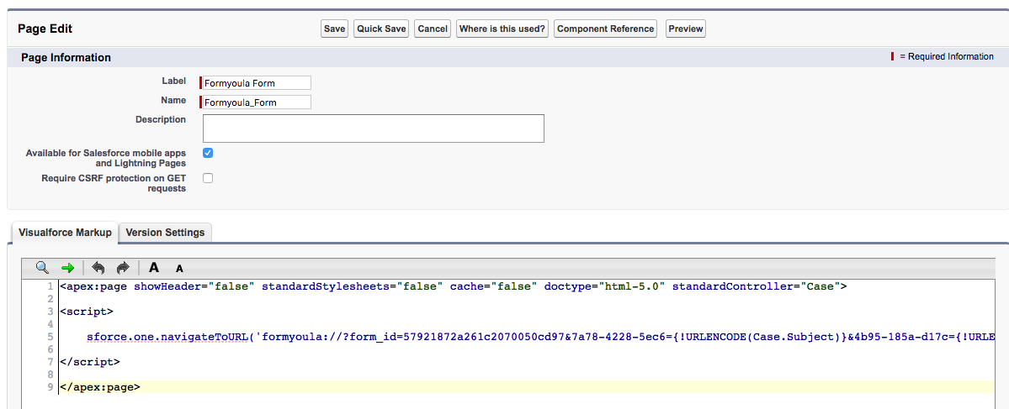Click the closing </script> tag line
This screenshot has height=409, width=1009.
[89, 361]
